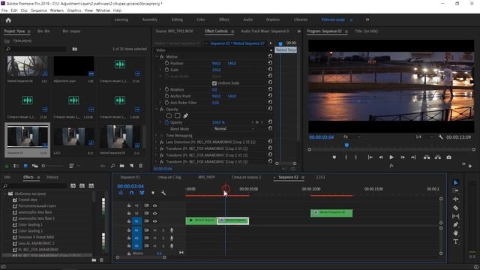480x270 pixels.
Task: Select the Slip tool
Action: click(x=456, y=216)
